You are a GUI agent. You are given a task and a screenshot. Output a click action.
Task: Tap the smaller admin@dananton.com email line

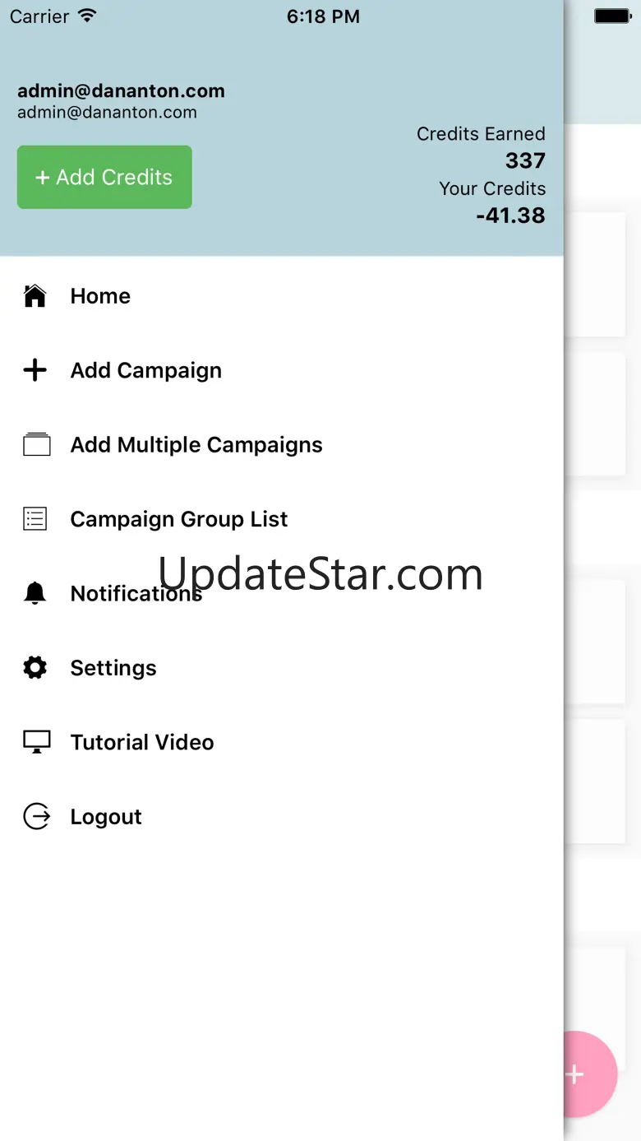pyautogui.click(x=107, y=113)
